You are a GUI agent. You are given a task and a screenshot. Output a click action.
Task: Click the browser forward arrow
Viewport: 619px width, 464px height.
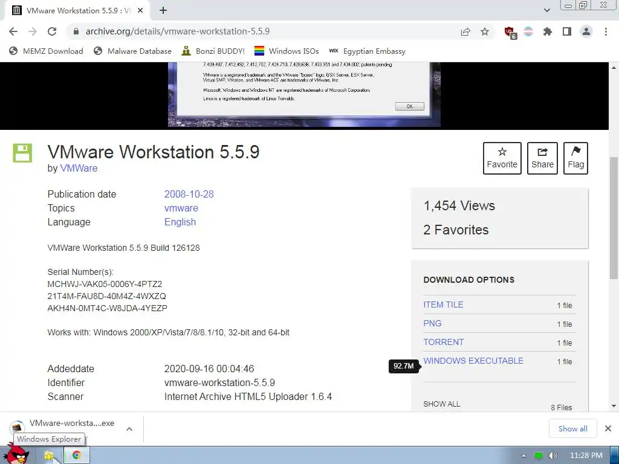[33, 31]
